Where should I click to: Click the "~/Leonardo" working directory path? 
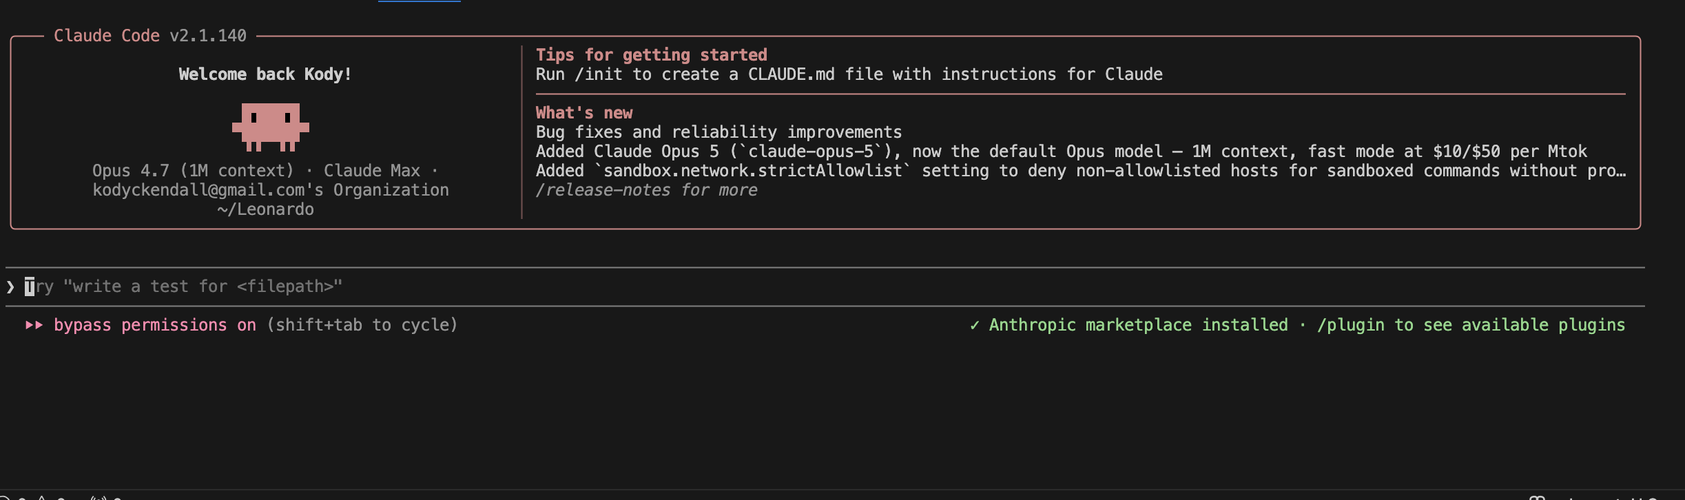[x=265, y=209]
